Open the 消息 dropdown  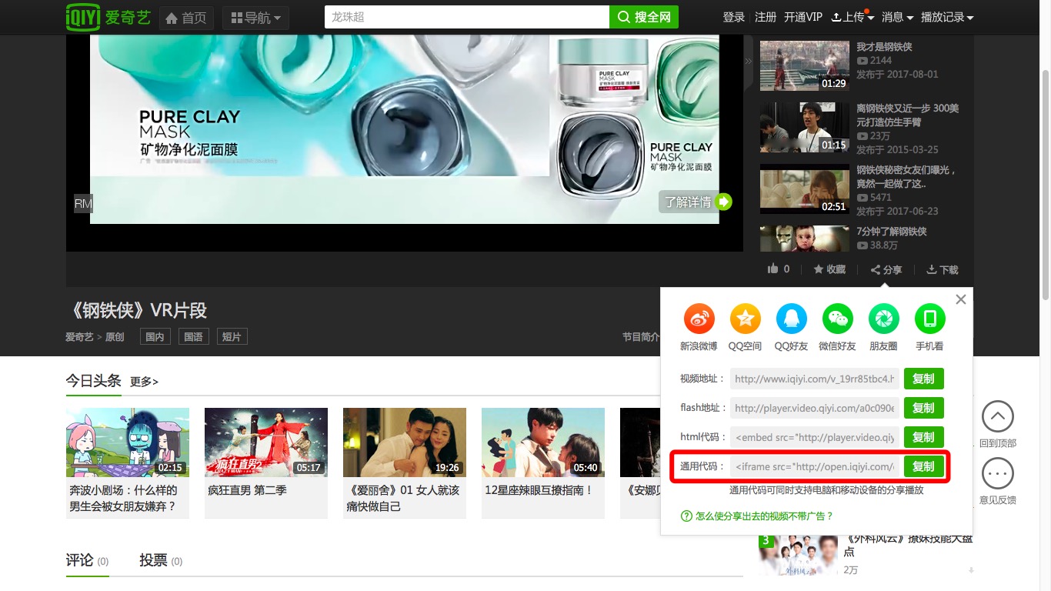pyautogui.click(x=898, y=17)
